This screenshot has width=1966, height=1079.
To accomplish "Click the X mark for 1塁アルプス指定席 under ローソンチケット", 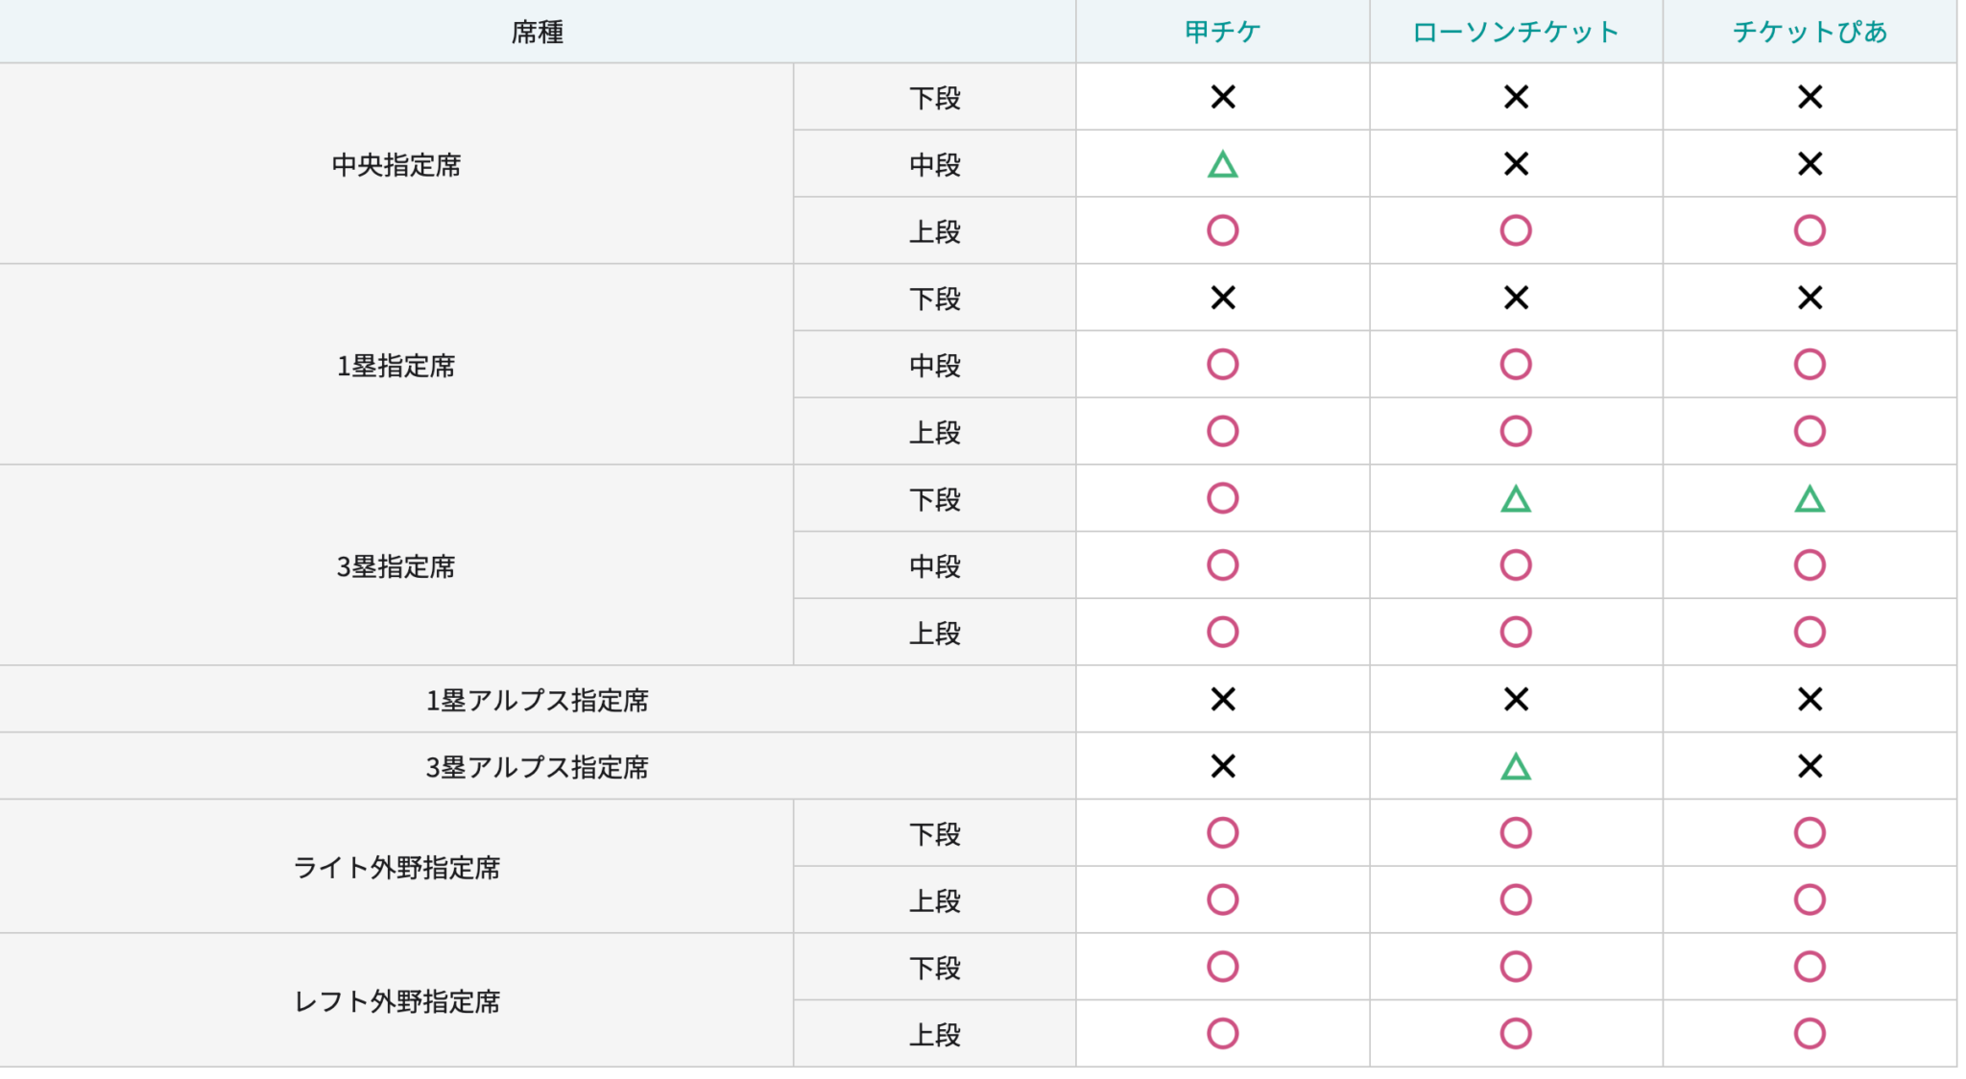I will (1515, 700).
